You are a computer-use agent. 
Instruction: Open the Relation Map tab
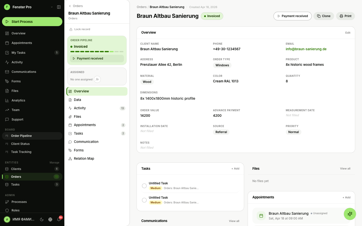tap(84, 159)
